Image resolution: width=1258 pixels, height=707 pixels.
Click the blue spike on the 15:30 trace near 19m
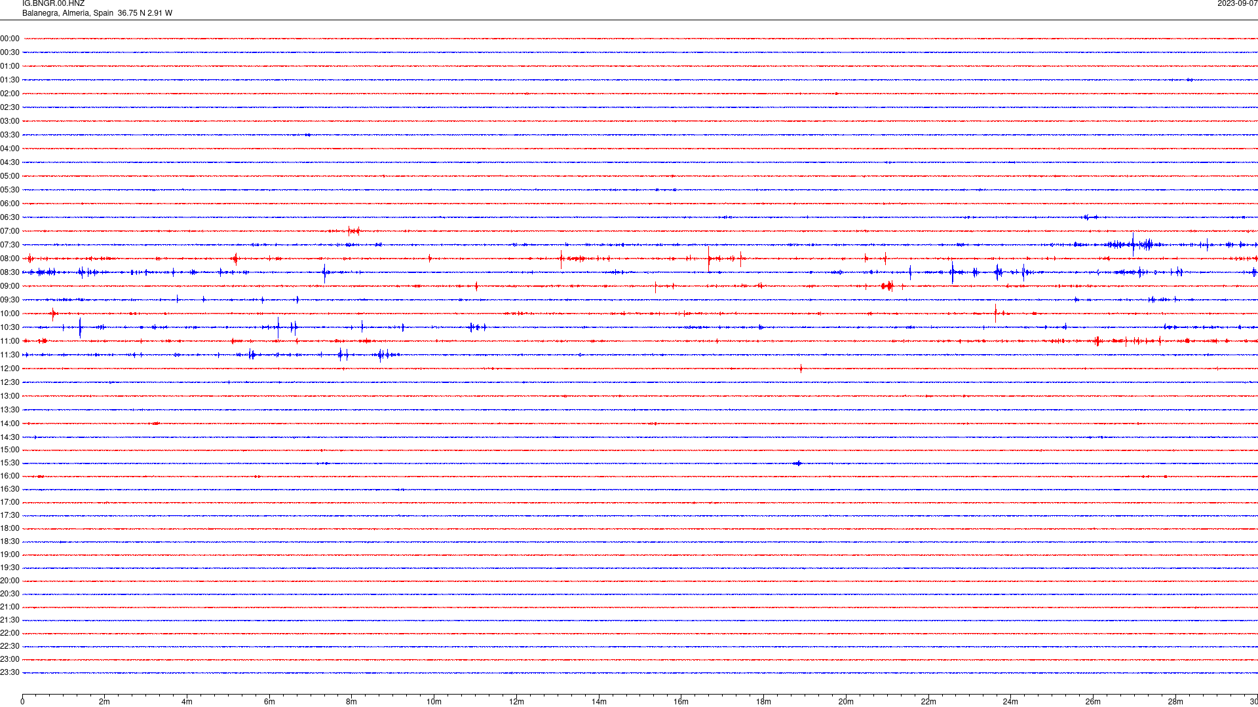point(797,463)
